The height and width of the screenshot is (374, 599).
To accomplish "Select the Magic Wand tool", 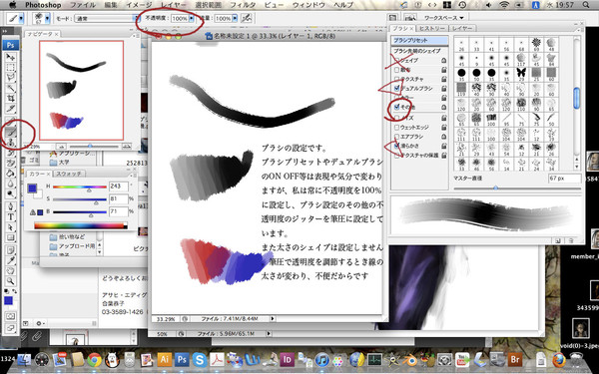I will click(11, 88).
